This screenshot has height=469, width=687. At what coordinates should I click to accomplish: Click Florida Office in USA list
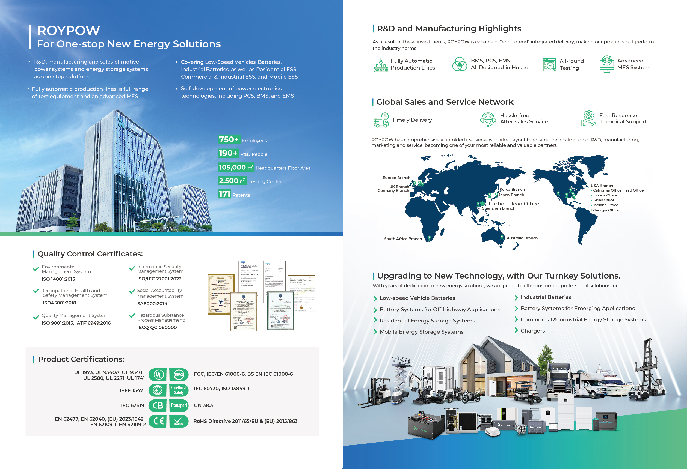point(605,195)
